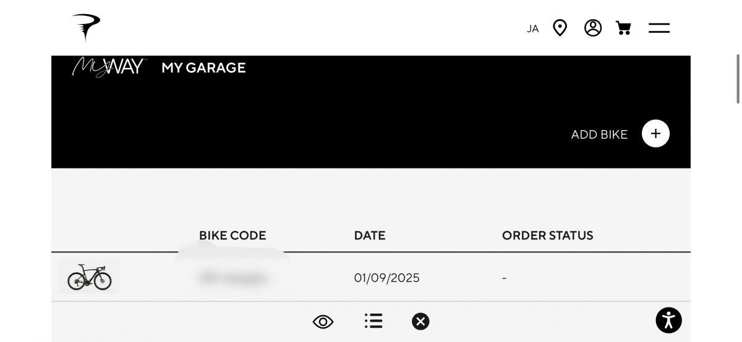
Task: Click the bike thumbnail image
Action: point(90,277)
